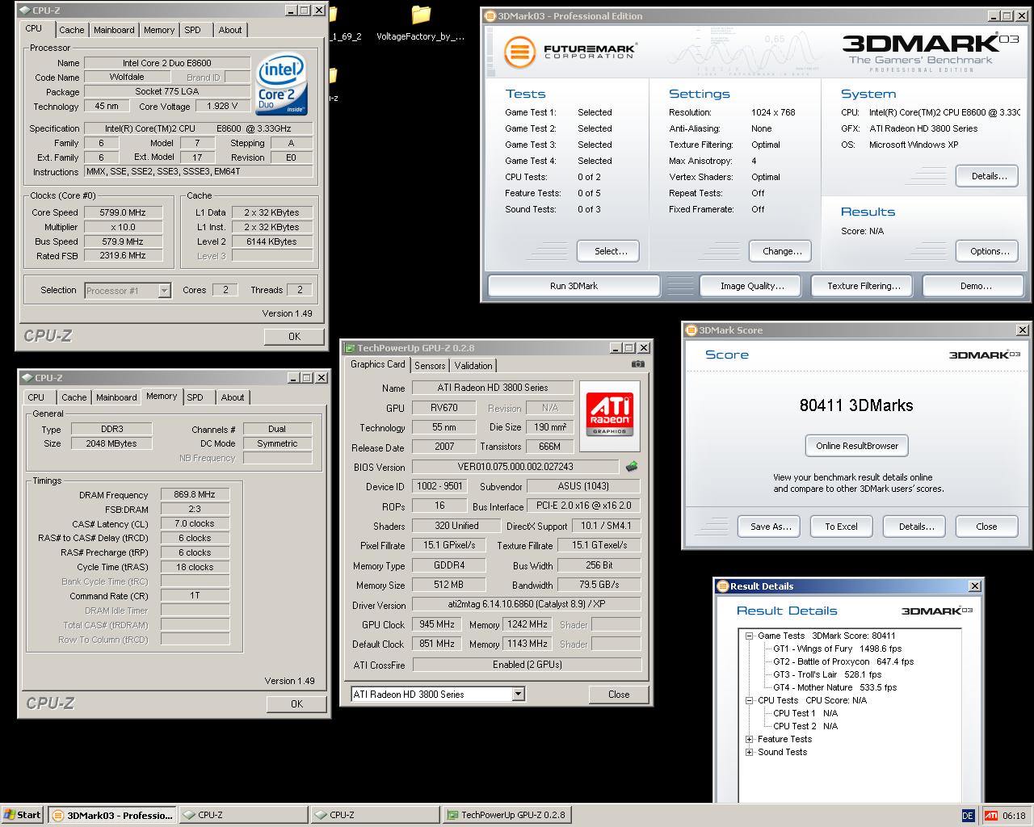Viewport: 1034px width, 827px height.
Task: Click the Core Speed value field
Action: coord(123,212)
